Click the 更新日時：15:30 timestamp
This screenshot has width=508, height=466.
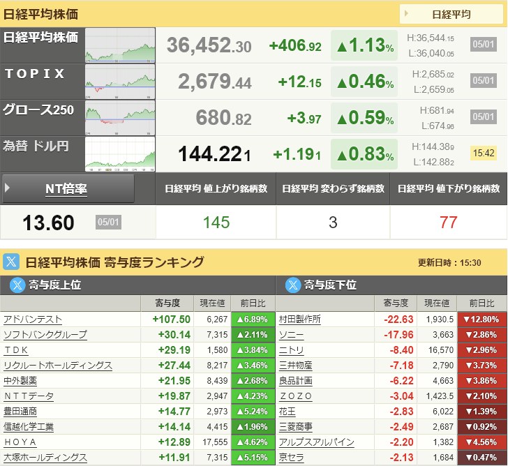tap(449, 262)
